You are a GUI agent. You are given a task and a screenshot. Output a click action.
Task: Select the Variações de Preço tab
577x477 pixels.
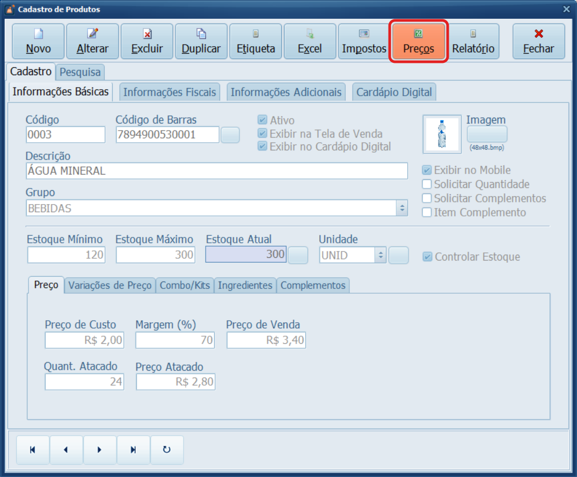click(110, 285)
